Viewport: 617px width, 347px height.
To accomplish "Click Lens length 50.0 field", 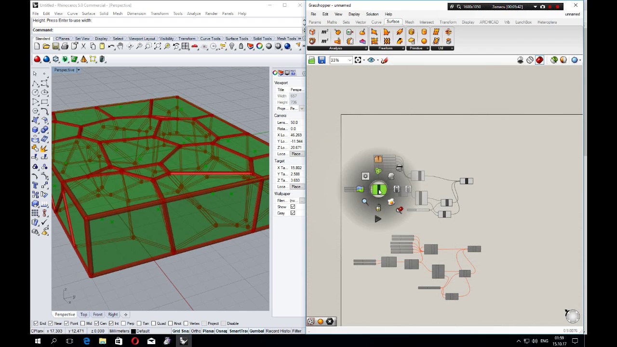I will 296,122.
